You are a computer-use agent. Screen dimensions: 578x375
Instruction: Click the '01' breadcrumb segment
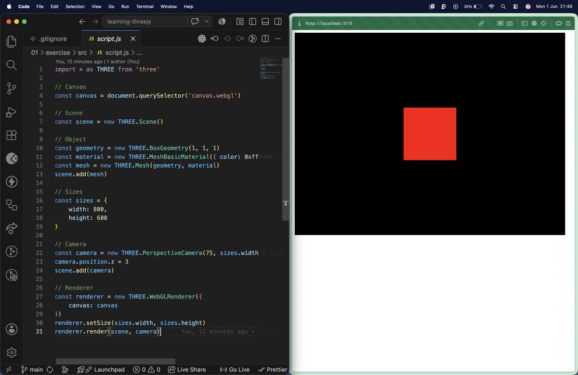[35, 52]
